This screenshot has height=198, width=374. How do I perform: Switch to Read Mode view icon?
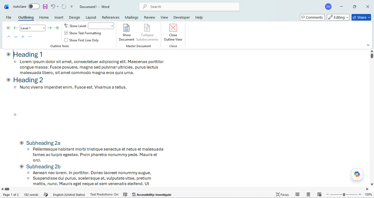pos(298,194)
